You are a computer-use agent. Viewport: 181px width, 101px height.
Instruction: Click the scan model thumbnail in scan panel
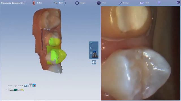[95, 54]
